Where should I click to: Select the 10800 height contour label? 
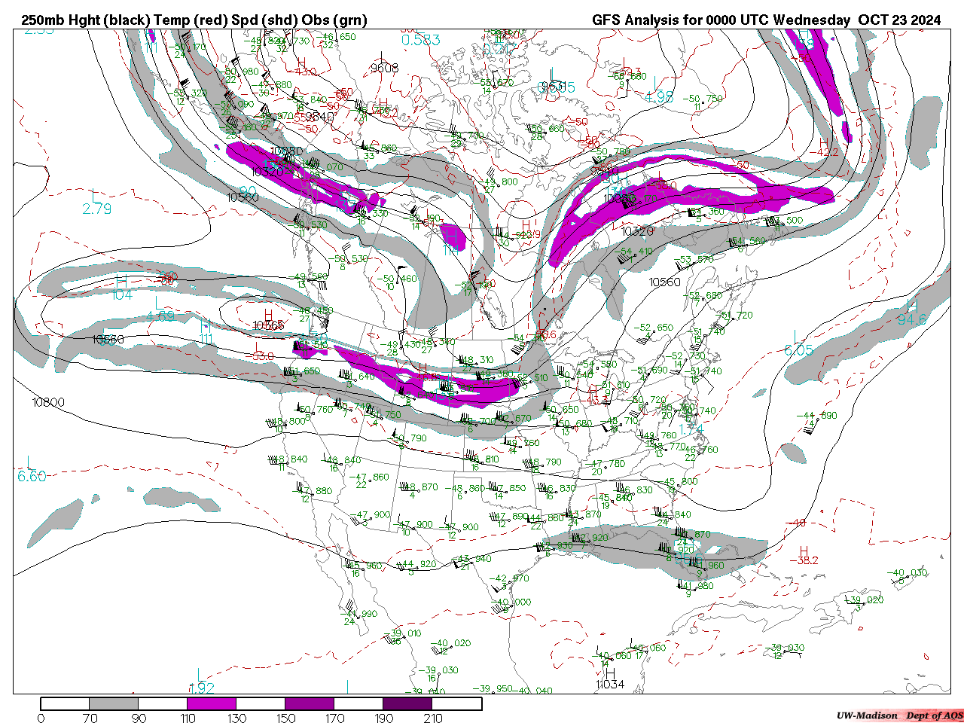pos(48,402)
